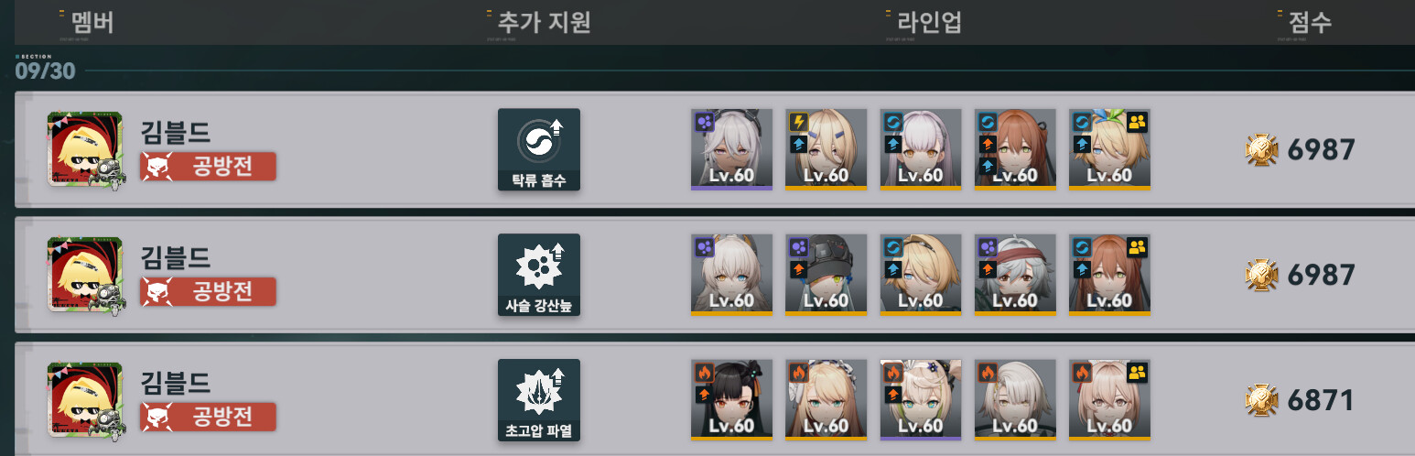Image resolution: width=1415 pixels, height=456 pixels.
Task: Open the 사슬 강산 support skill icon
Action: pos(539,275)
